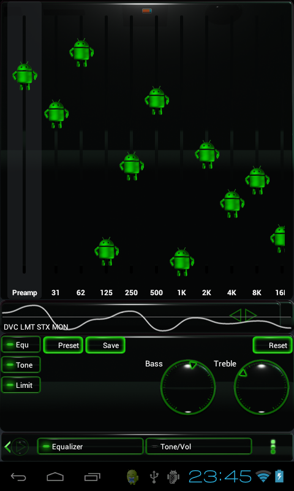The height and width of the screenshot is (491, 294).
Task: Tap the recent apps navigation button
Action: coord(92,477)
